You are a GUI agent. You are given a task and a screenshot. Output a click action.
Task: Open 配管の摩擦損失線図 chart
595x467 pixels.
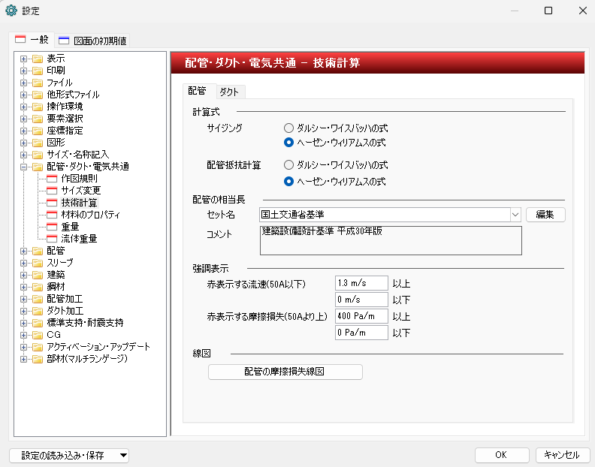285,372
